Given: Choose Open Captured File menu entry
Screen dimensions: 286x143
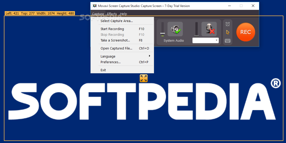Looking at the screenshot, I should pyautogui.click(x=122, y=48).
